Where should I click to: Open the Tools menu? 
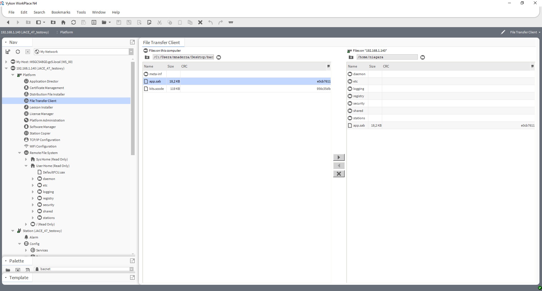click(x=81, y=12)
